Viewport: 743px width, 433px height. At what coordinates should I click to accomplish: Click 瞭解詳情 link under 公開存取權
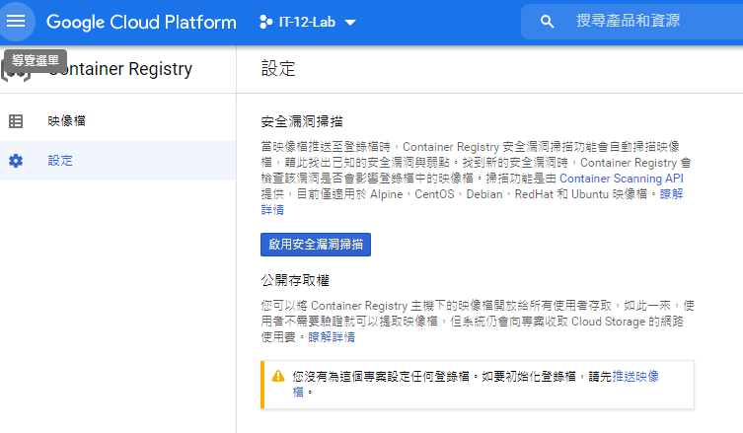point(332,337)
